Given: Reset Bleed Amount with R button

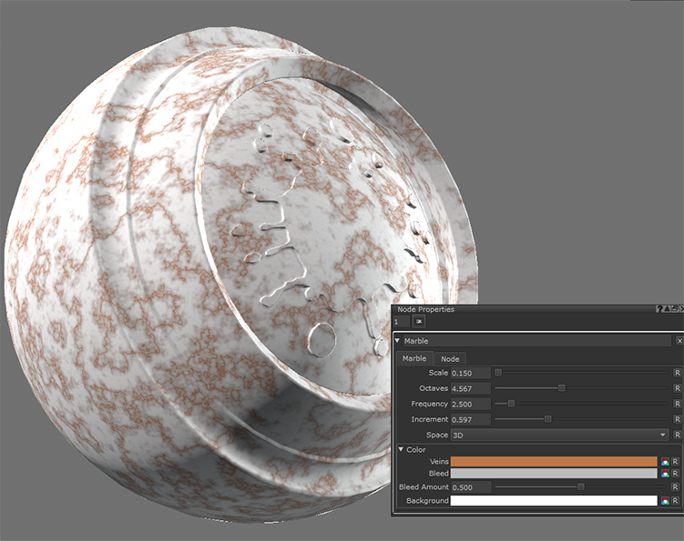Looking at the screenshot, I should (677, 487).
